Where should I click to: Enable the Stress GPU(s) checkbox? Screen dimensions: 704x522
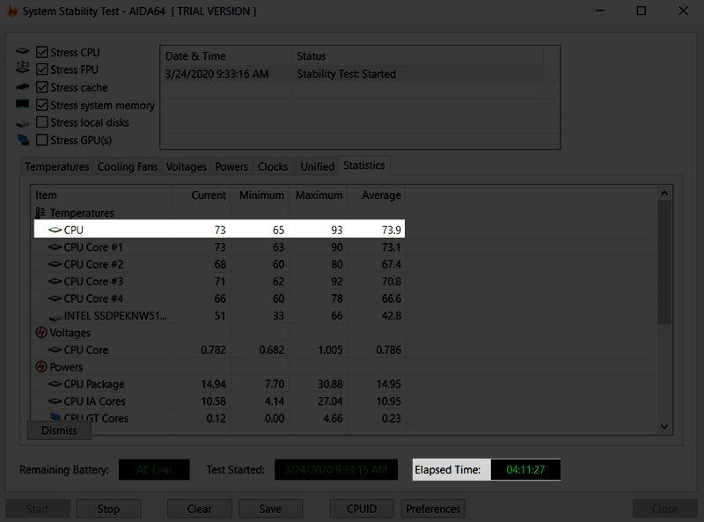click(x=41, y=140)
